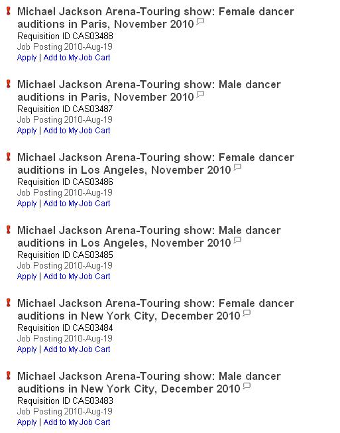Click the bubble icon after New York City Female dancer posting
This screenshot has height=433, width=340.
[247, 313]
